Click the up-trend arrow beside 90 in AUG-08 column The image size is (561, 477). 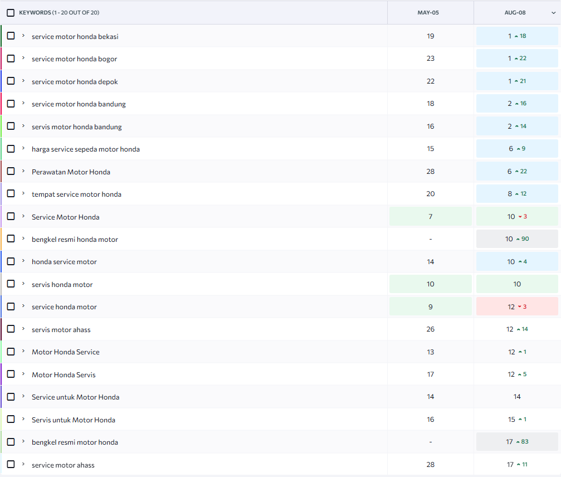pyautogui.click(x=518, y=239)
